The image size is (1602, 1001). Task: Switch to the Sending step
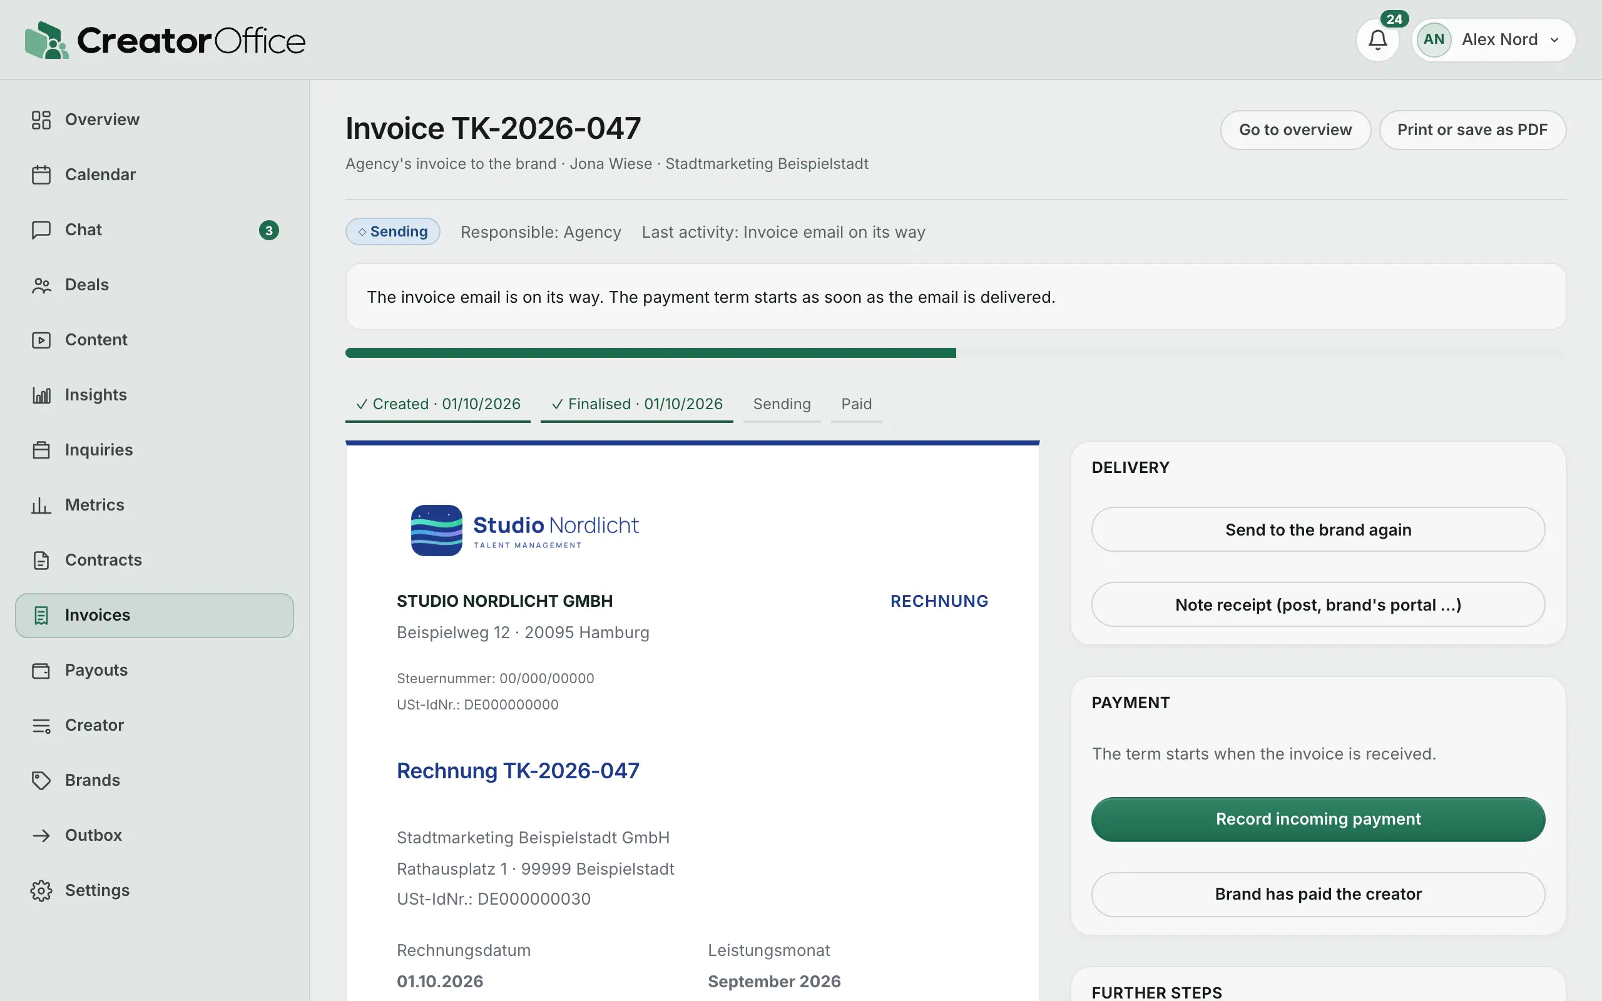point(782,404)
